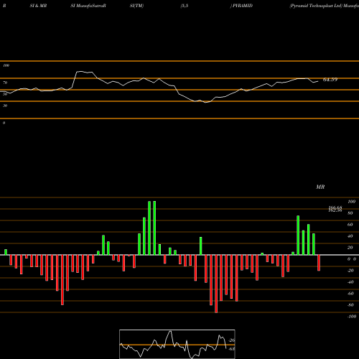Click the 'SI(TM)' header label
The height and width of the screenshot is (359, 359).
pyautogui.click(x=136, y=6)
